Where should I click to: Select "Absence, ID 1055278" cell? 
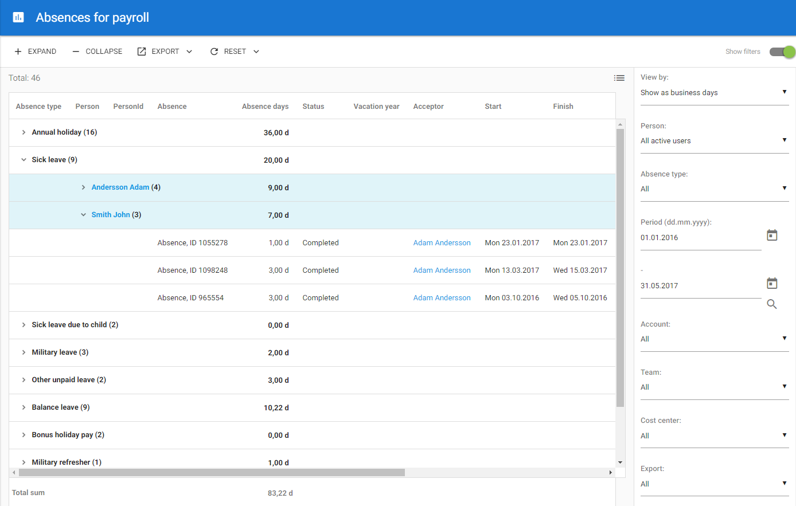[193, 243]
